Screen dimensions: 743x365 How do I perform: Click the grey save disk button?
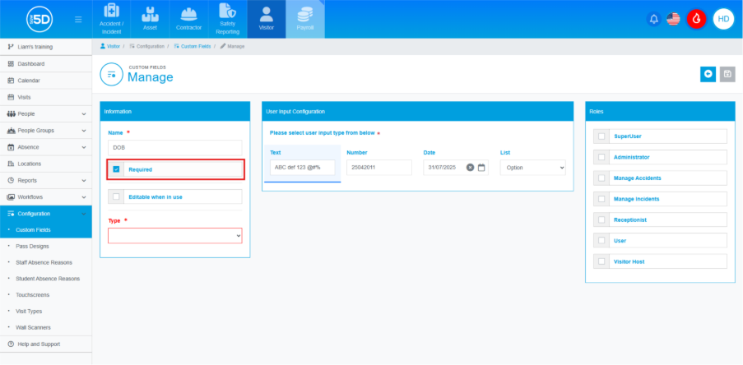[727, 74]
